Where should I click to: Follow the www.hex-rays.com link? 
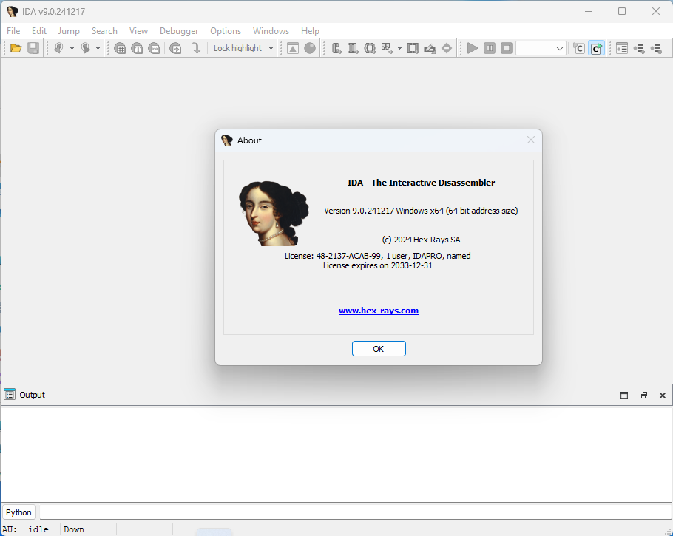tap(379, 311)
